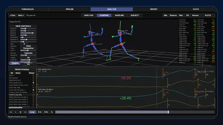Click the Deltoid 92% muscle label

point(123,31)
